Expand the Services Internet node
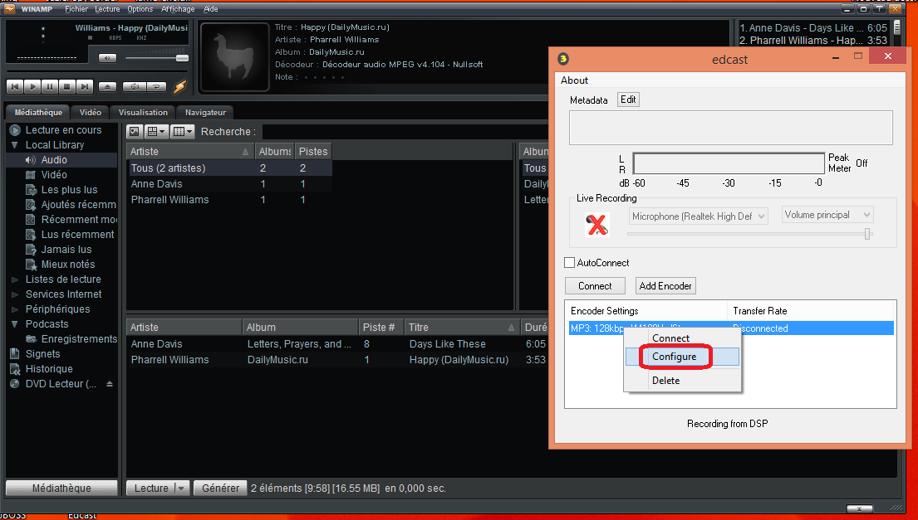Screen dimensions: 918x520 click(15, 294)
